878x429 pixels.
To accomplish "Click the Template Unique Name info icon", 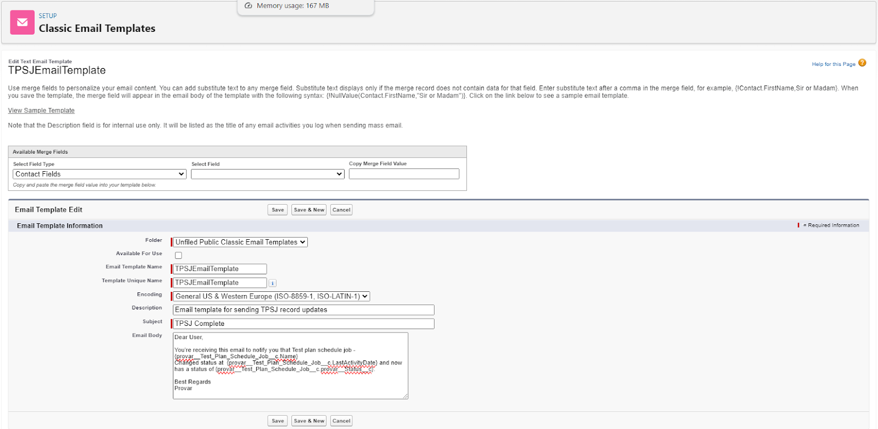I will [x=273, y=283].
